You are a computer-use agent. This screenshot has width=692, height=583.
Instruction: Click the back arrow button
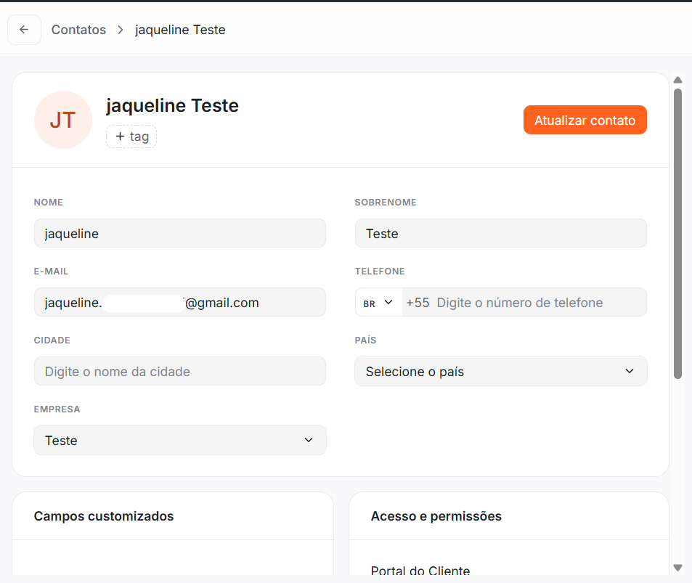tap(24, 30)
